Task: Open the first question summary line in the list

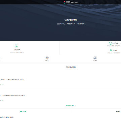Action: click(12, 80)
